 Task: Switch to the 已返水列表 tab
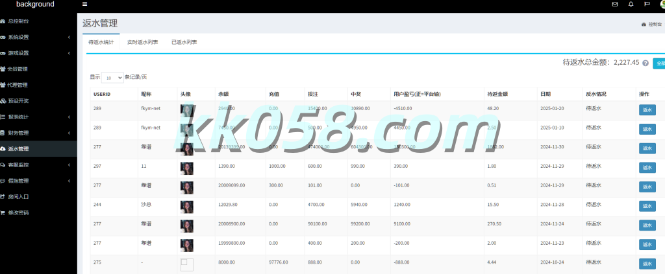click(184, 42)
